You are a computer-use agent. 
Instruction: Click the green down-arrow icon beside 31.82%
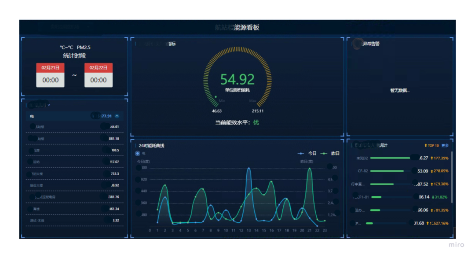click(x=433, y=197)
